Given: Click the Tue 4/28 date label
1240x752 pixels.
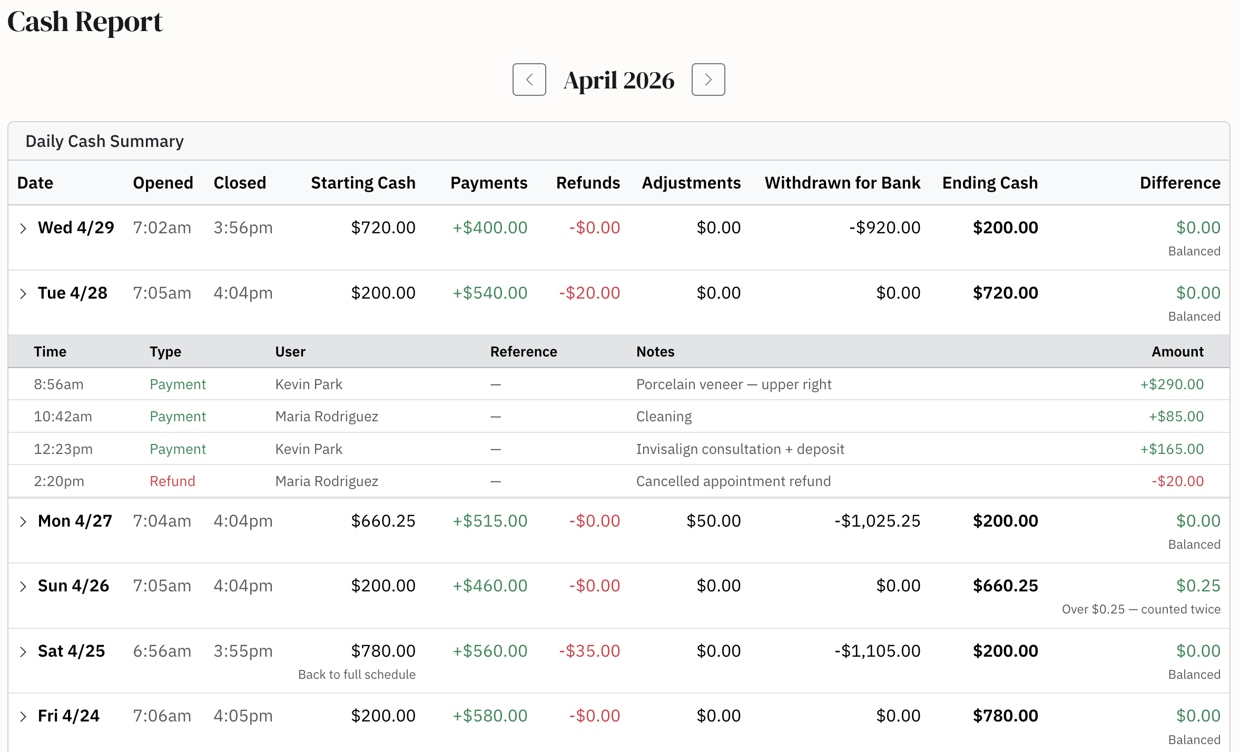Looking at the screenshot, I should [73, 293].
